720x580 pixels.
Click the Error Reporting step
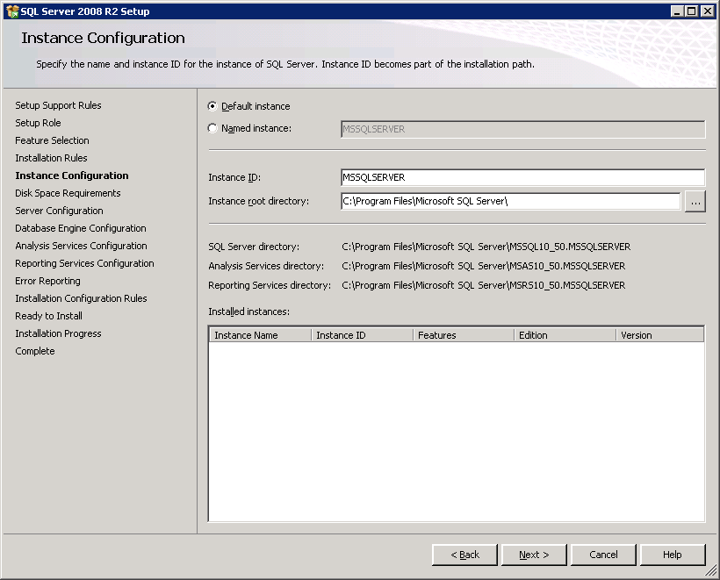(47, 281)
